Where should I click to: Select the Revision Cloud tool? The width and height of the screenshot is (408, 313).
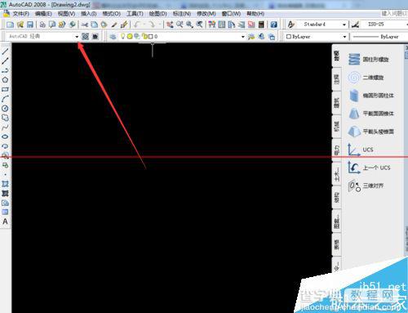[5, 118]
